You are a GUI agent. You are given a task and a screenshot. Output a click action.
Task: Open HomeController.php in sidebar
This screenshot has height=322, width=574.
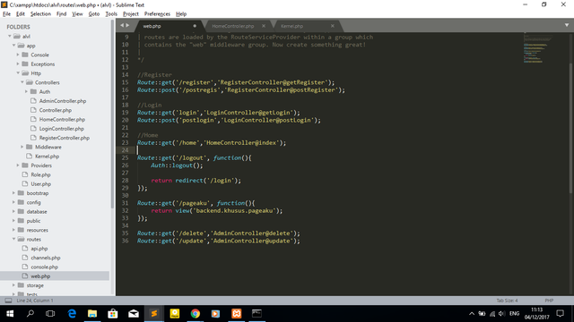(62, 119)
